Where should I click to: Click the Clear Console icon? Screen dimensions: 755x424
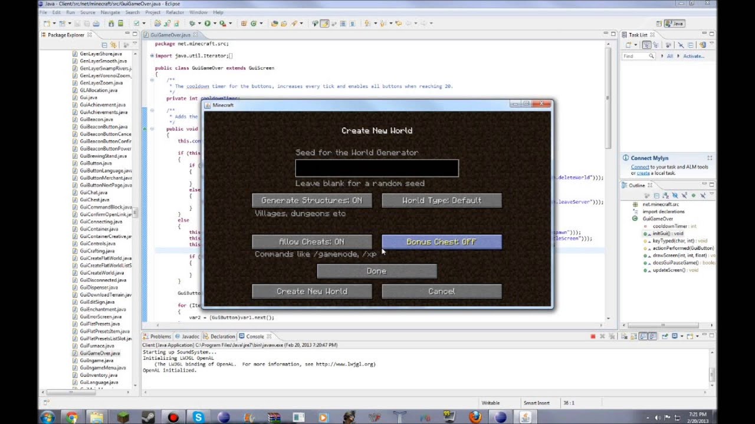pyautogui.click(x=624, y=336)
